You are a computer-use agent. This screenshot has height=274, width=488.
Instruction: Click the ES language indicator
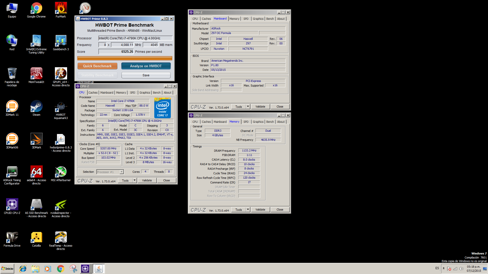pos(437,268)
